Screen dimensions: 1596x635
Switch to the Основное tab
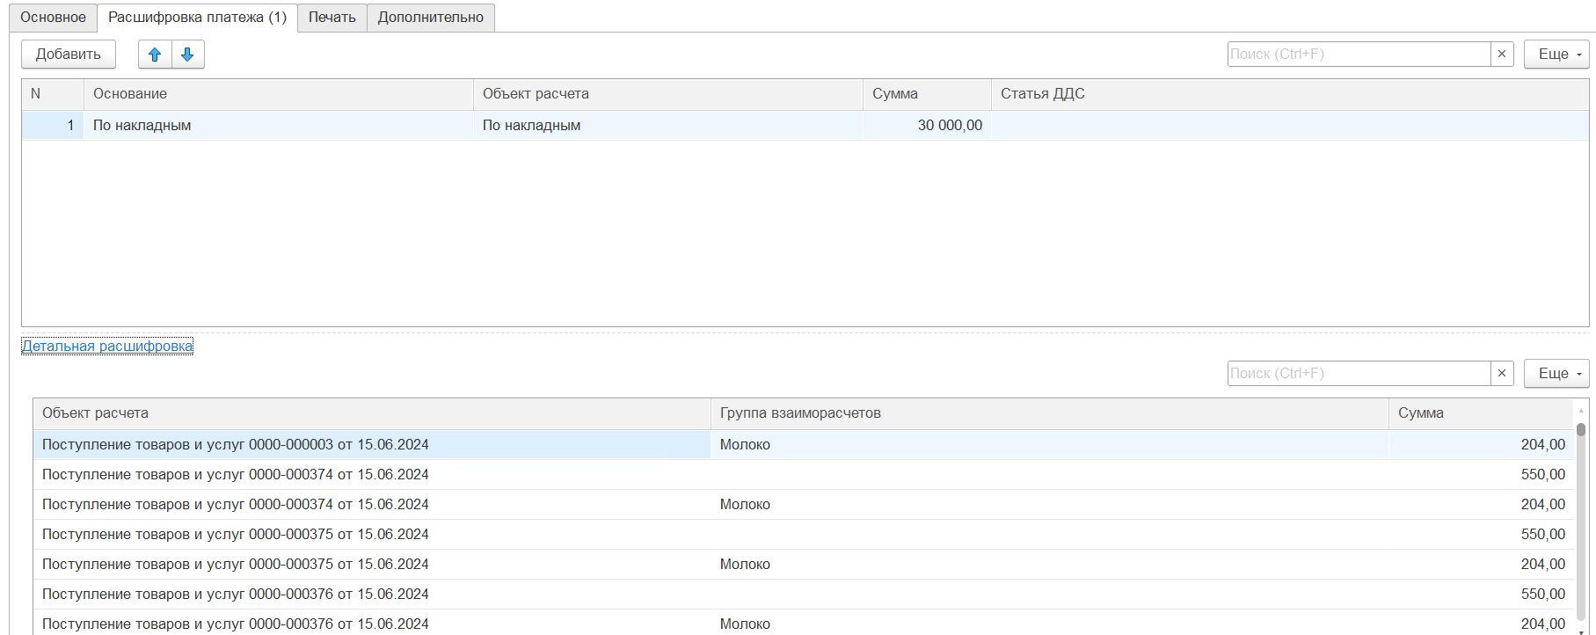tap(53, 18)
